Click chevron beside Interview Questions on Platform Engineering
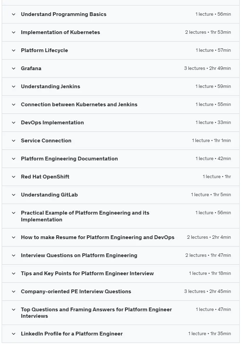This screenshot has height=345, width=241. (14, 255)
